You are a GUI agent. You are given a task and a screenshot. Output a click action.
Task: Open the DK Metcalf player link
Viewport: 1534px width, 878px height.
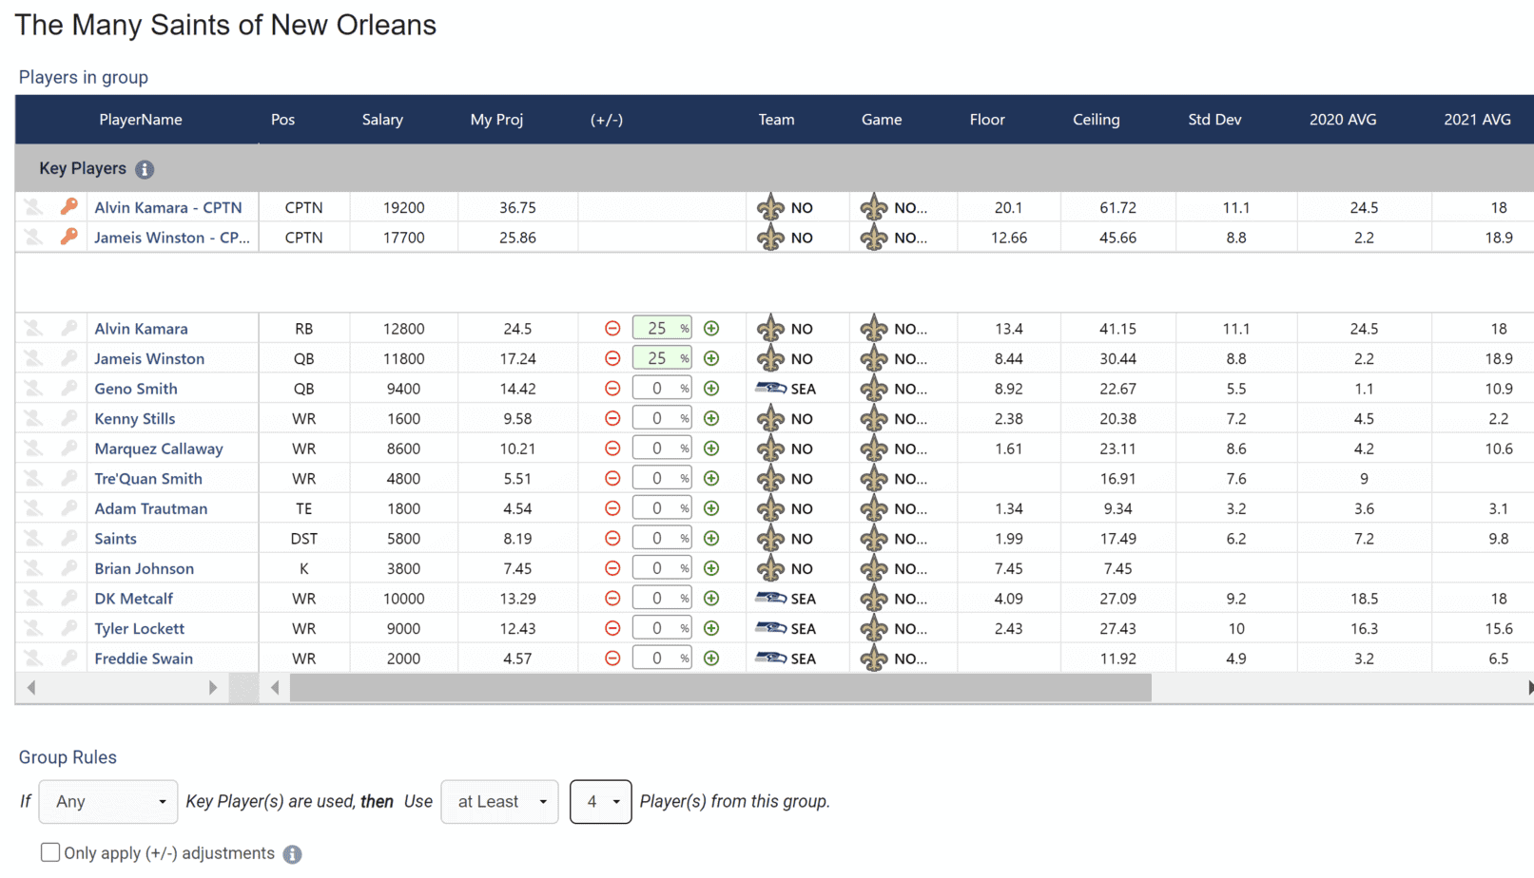(132, 598)
